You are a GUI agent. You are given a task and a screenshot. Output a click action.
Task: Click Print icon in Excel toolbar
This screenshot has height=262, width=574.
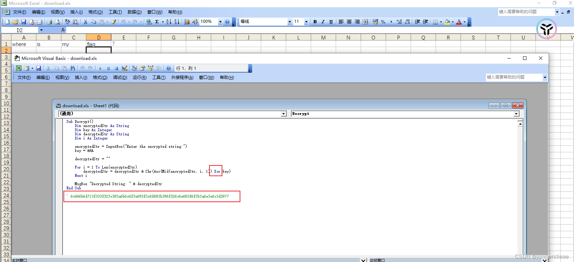pos(50,22)
